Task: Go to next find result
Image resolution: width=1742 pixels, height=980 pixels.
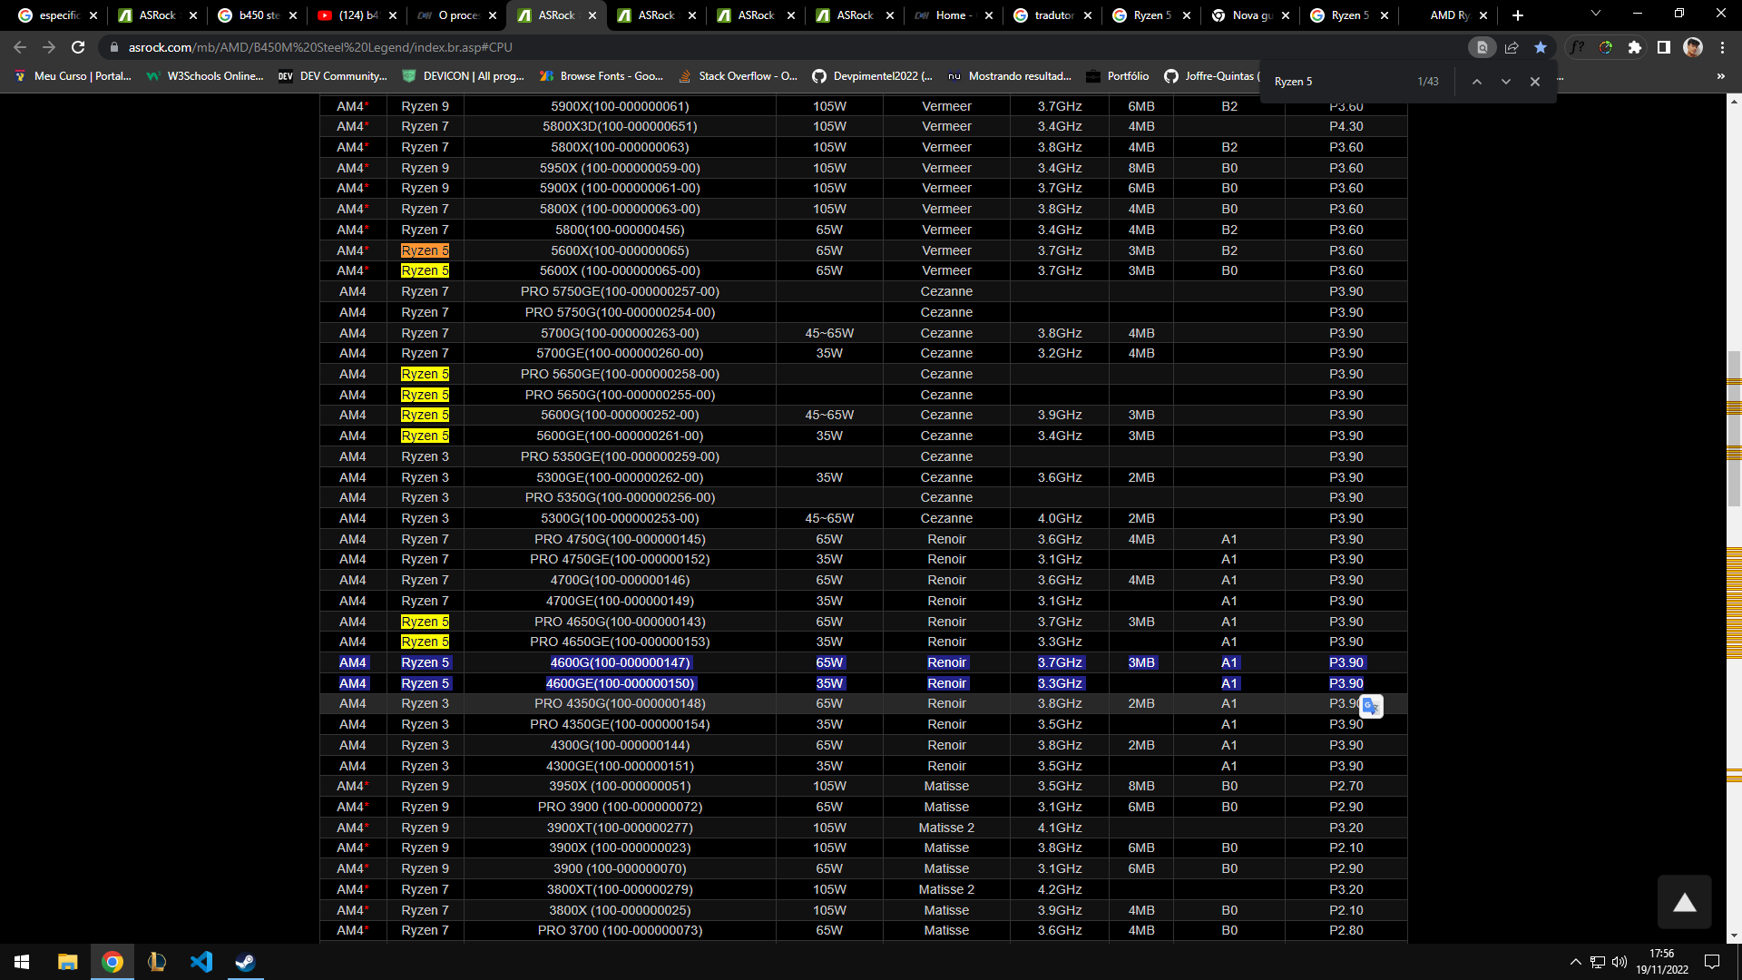Action: (x=1506, y=82)
